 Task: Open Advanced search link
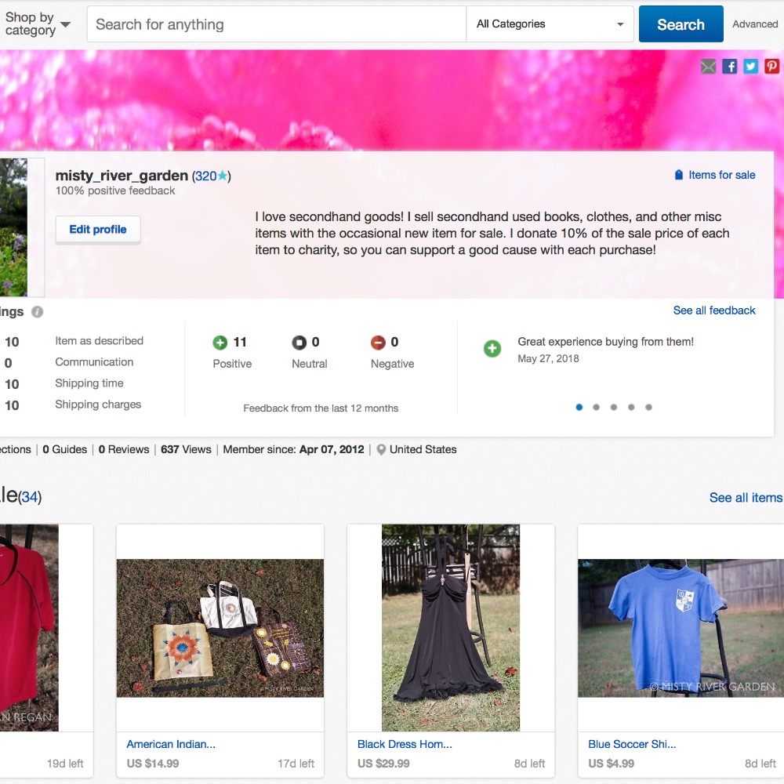click(755, 24)
